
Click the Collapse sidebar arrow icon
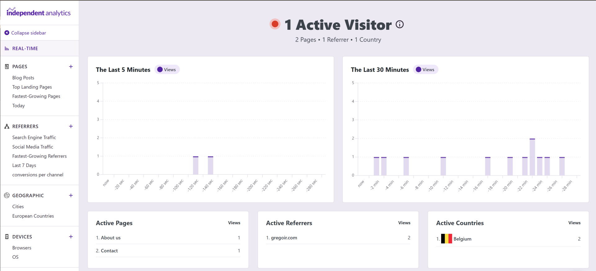pos(7,33)
